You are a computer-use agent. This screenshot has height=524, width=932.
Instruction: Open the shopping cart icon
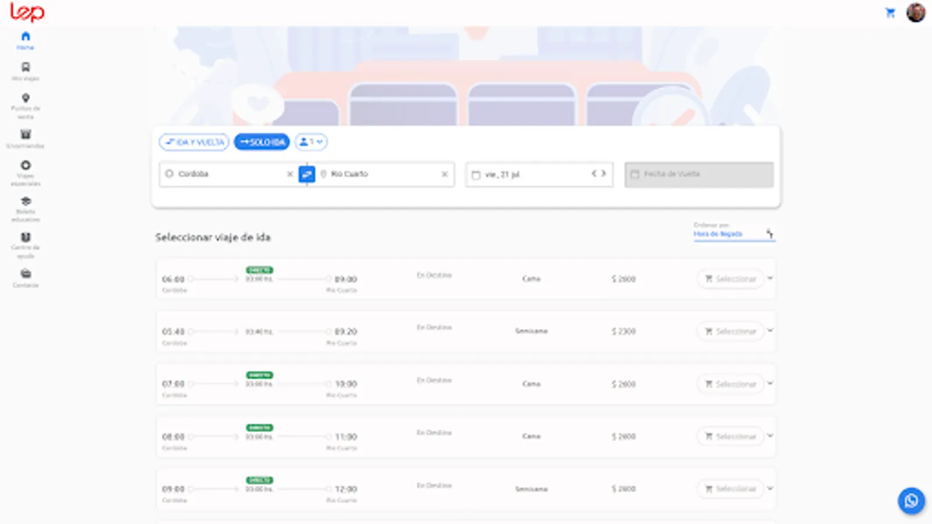tap(890, 13)
